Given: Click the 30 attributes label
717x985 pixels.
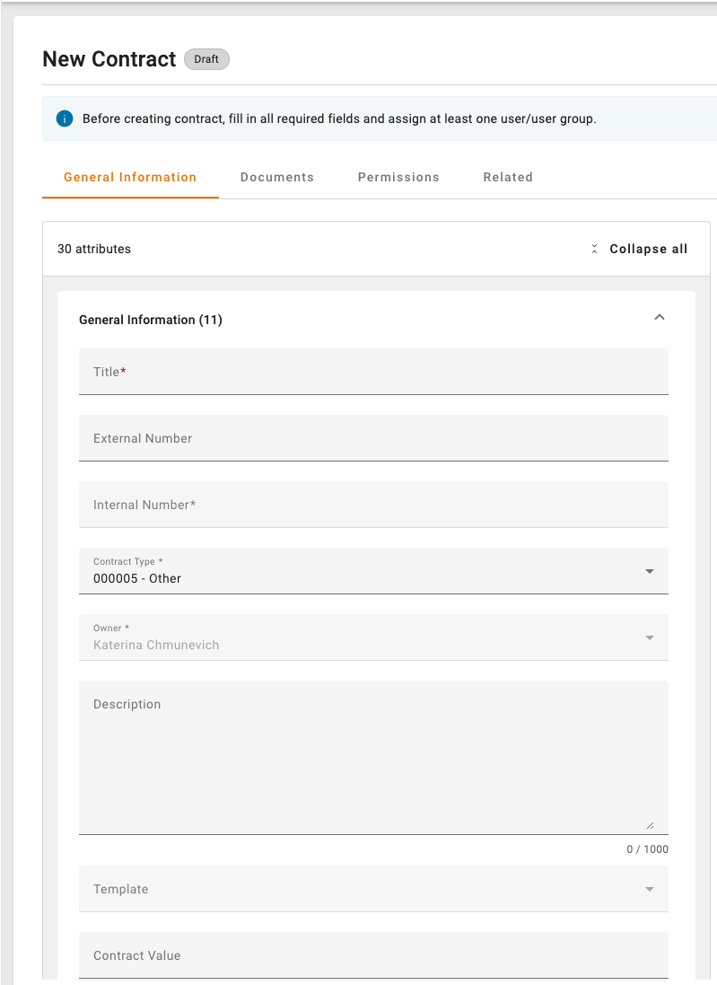Looking at the screenshot, I should click(94, 249).
